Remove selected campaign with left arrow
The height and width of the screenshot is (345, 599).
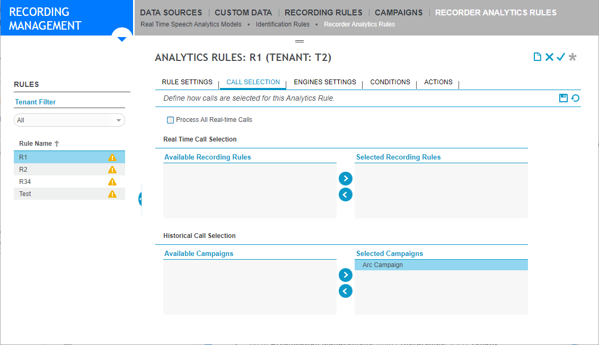click(x=345, y=291)
